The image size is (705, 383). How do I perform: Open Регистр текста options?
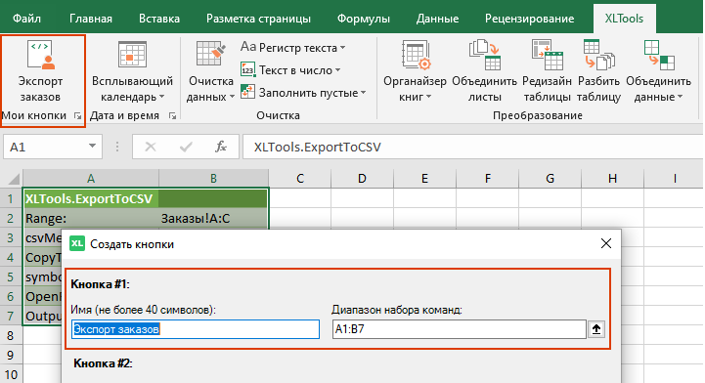pos(292,47)
